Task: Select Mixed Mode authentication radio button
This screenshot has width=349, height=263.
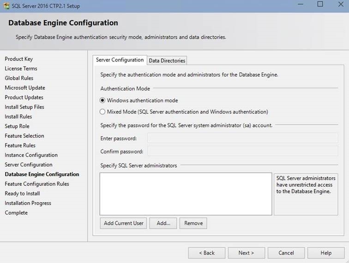Action: click(x=102, y=112)
